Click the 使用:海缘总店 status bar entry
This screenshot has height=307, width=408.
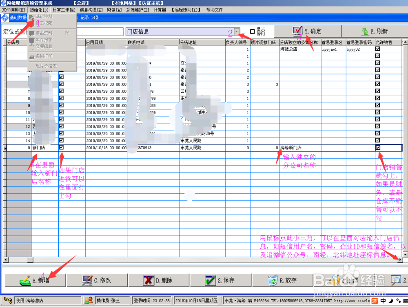(48, 300)
